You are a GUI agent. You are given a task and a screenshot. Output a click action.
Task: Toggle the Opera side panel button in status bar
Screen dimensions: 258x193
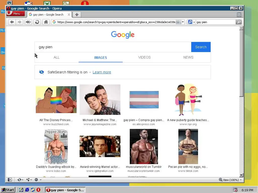(x=10, y=180)
